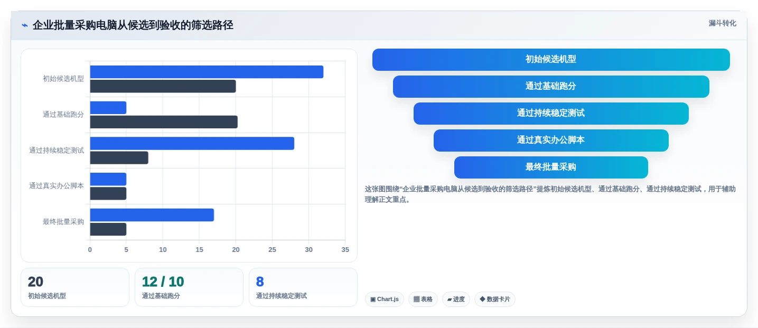Select the 通过真实办公脚本 funnel stage
This screenshot has height=328, width=758.
[551, 140]
